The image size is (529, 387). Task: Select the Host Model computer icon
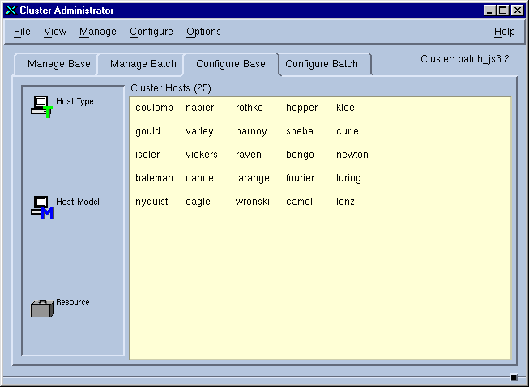point(42,207)
